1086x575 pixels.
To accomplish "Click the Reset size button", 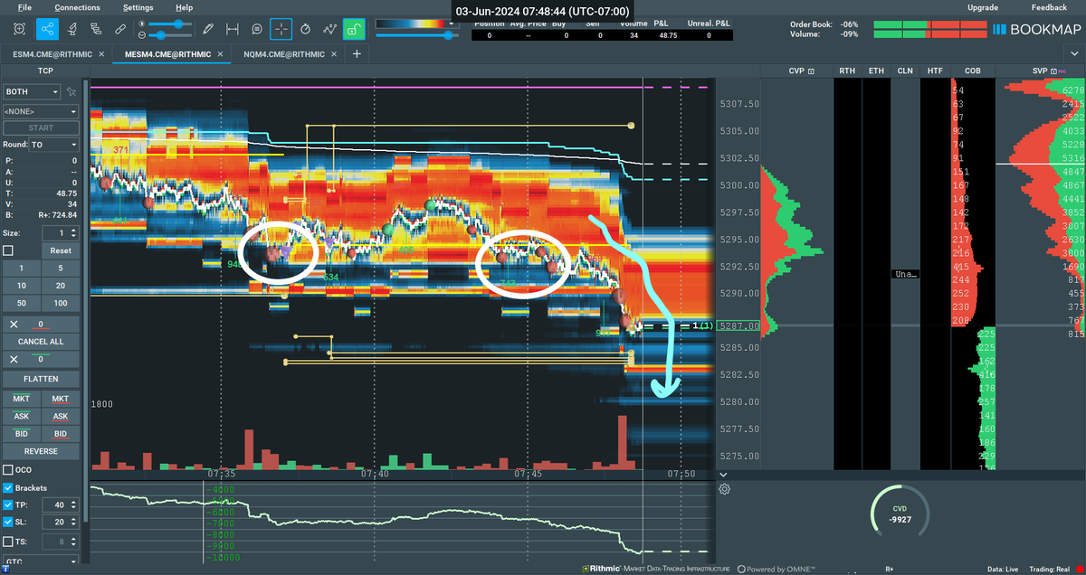I will pos(61,250).
